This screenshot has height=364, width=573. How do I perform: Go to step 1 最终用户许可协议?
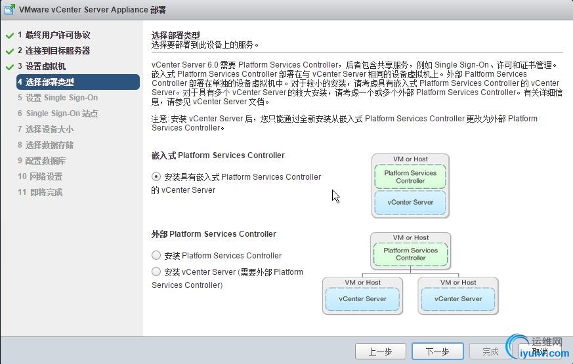click(x=54, y=35)
